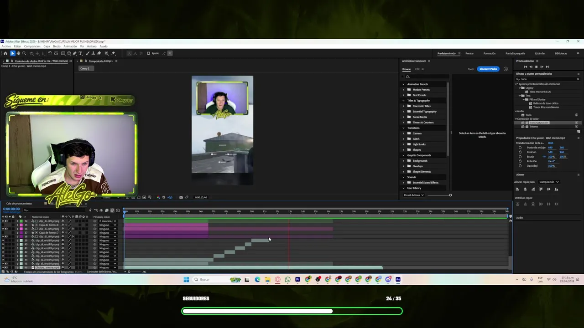
Task: Choose the Hand tool
Action: (18, 53)
